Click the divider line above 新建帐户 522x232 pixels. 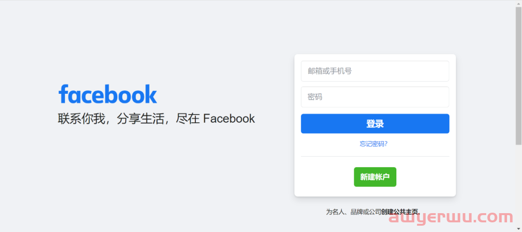click(375, 156)
